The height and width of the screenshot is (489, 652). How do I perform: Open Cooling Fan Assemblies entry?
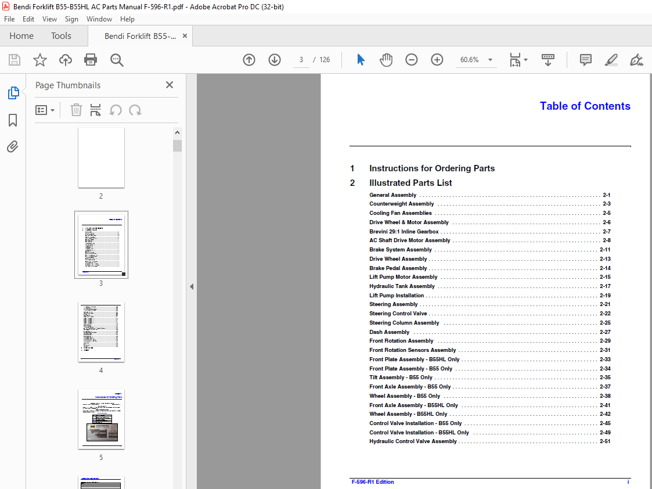point(490,213)
